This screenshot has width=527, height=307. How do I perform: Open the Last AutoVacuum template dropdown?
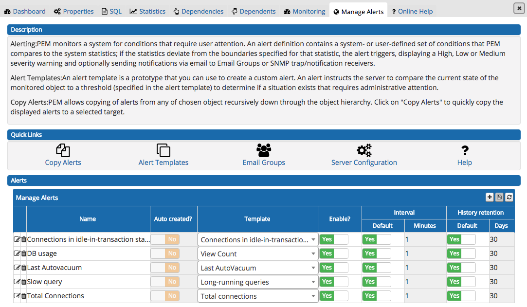[258, 268]
